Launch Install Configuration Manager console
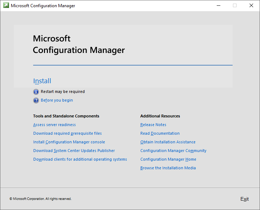 coord(69,142)
